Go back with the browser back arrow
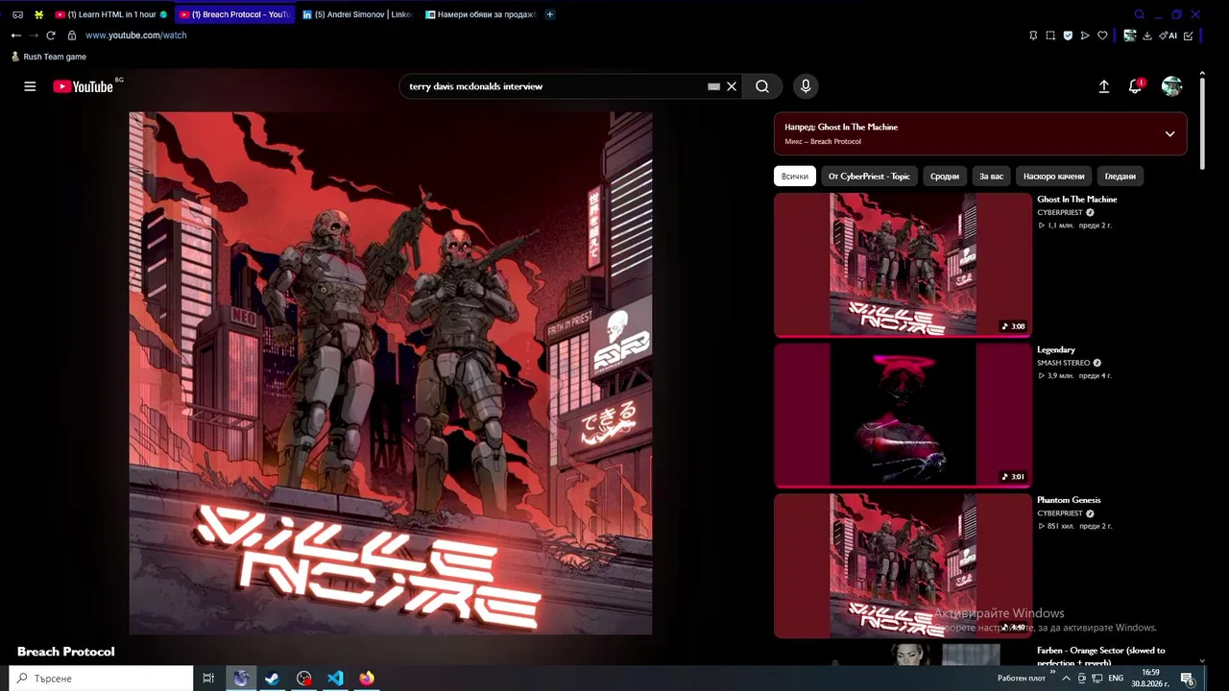 coord(16,36)
